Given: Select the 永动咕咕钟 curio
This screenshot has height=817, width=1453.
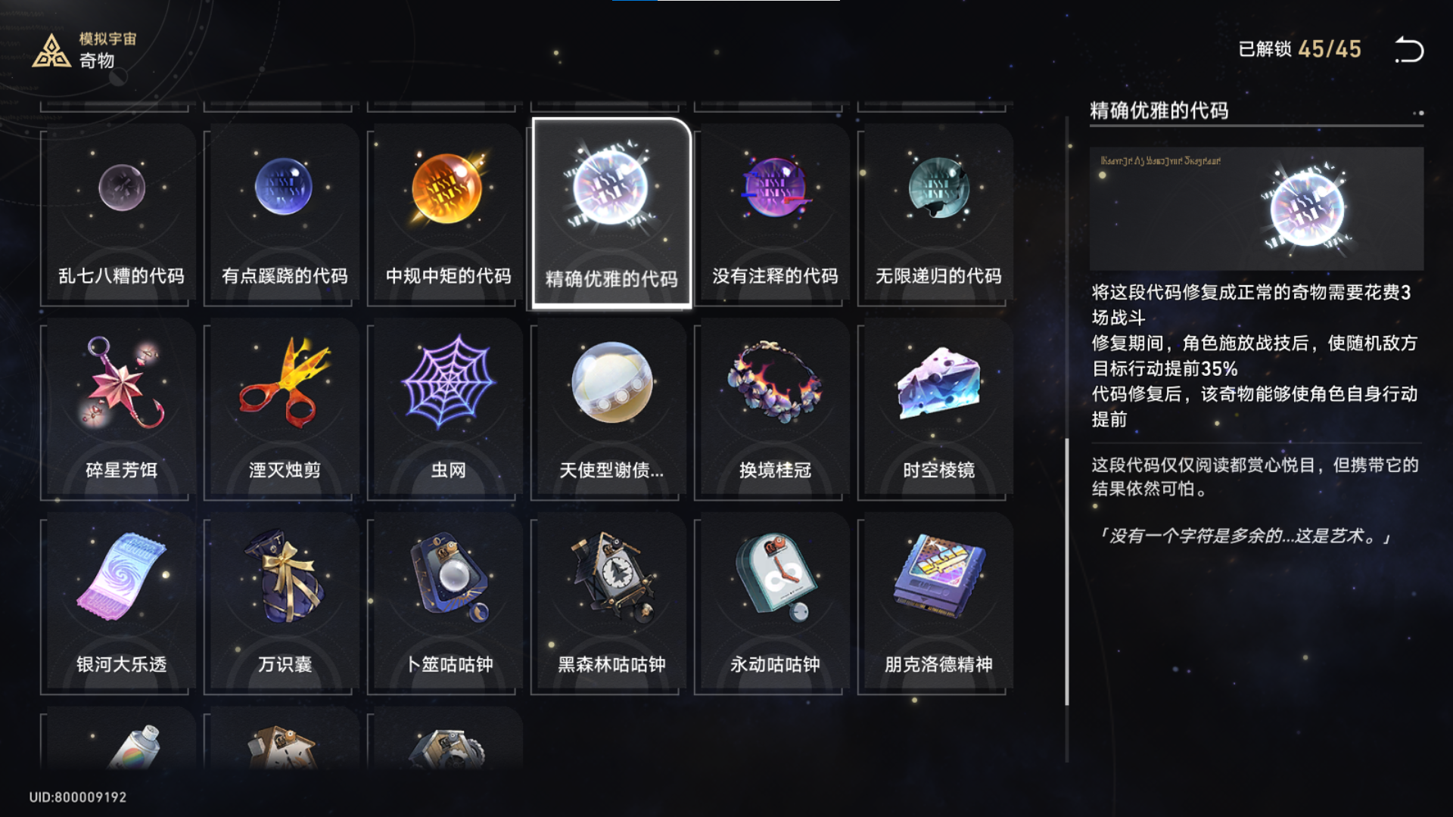Looking at the screenshot, I should click(x=775, y=604).
